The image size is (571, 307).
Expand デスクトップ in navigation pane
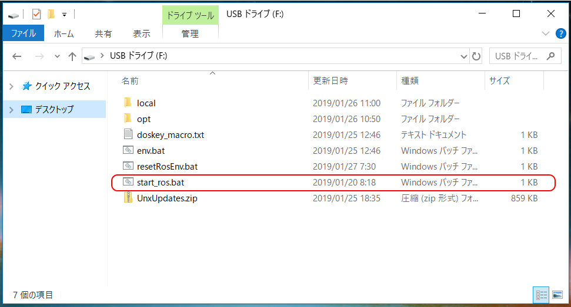pyautogui.click(x=11, y=110)
